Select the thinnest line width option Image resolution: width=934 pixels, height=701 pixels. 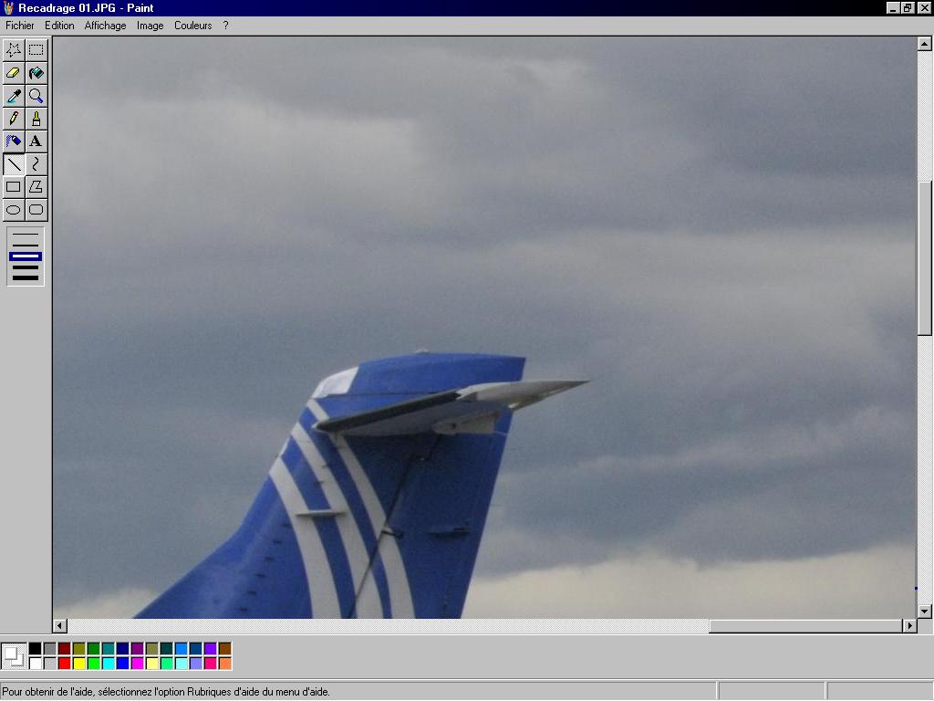pos(26,235)
